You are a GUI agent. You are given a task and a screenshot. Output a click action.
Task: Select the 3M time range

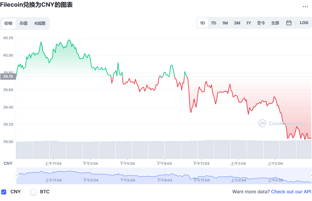click(x=237, y=23)
